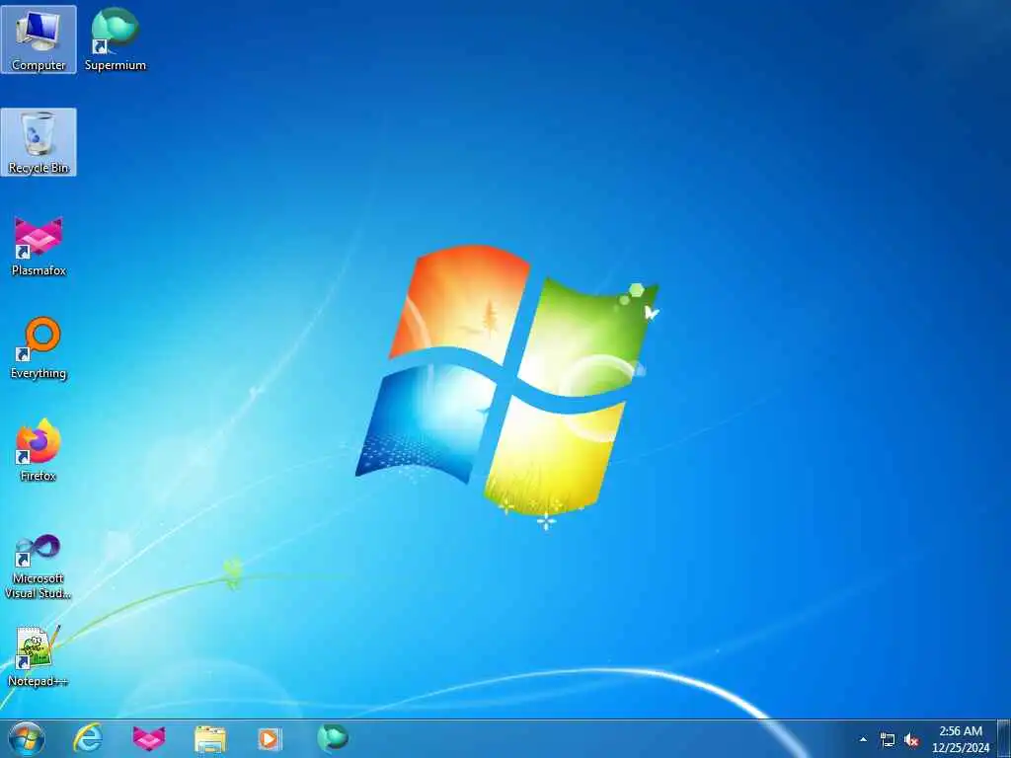
Task: Open the Windows Start menu orb
Action: coord(27,738)
